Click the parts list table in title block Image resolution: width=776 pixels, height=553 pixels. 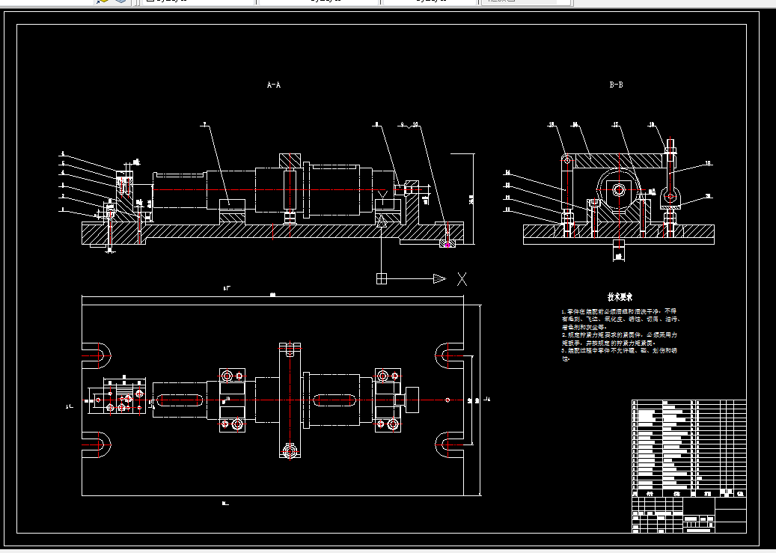pos(689,448)
